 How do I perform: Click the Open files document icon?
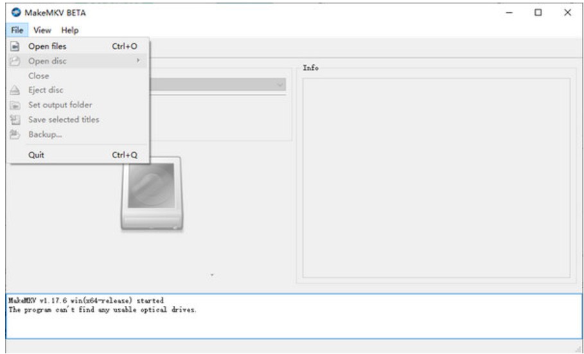point(15,46)
